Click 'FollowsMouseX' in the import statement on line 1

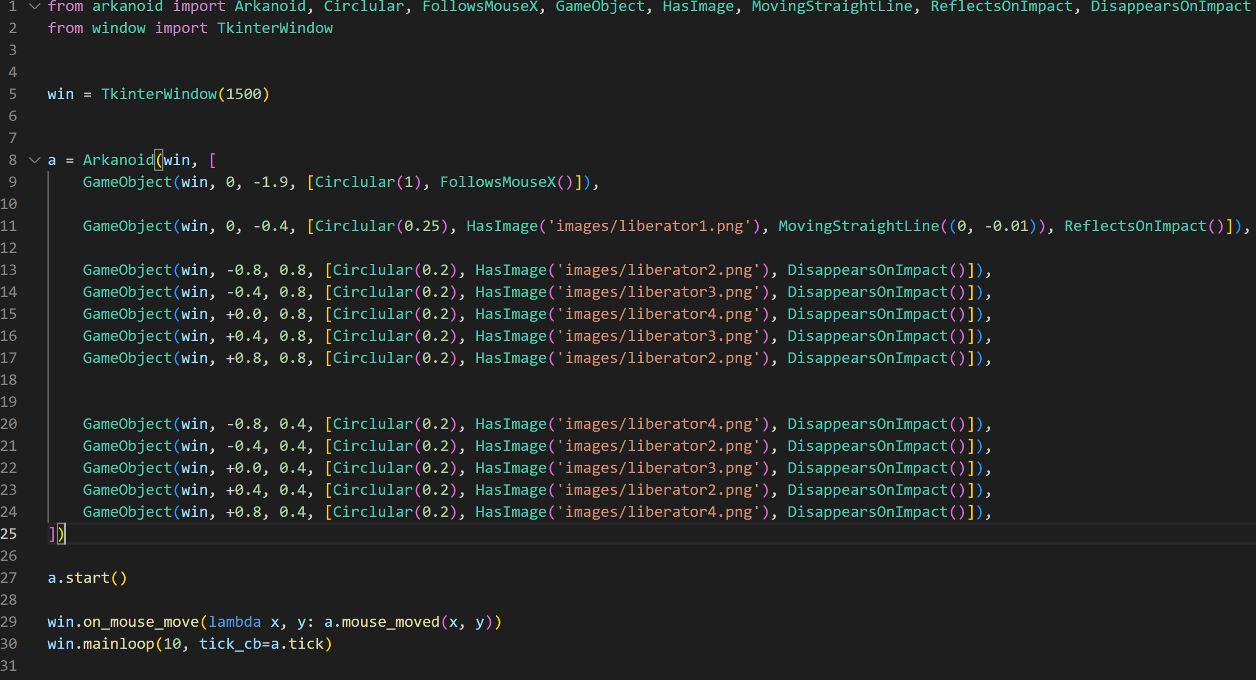click(x=480, y=6)
